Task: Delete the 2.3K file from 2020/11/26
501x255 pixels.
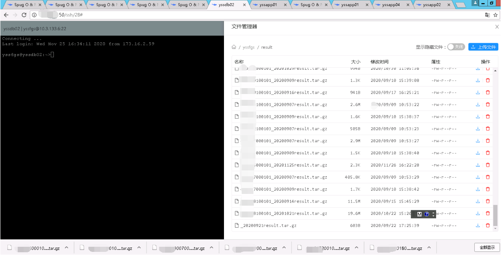Action: (x=488, y=165)
